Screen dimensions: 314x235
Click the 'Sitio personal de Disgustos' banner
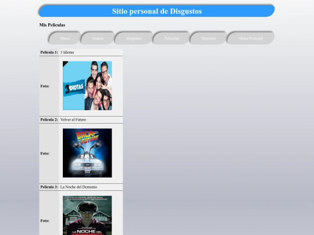click(x=157, y=11)
